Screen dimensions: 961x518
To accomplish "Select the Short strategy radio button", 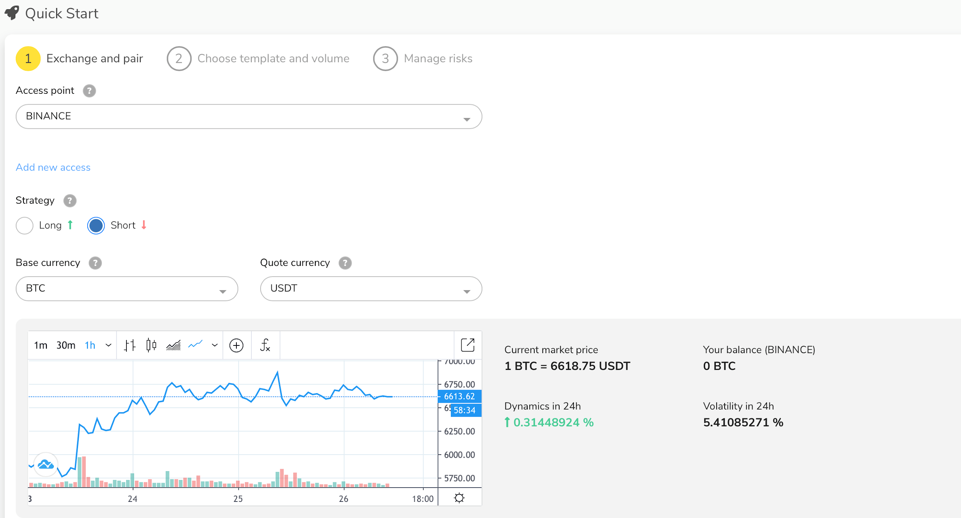I will coord(96,225).
